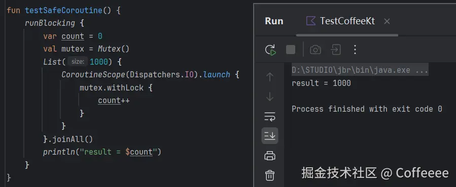Screen dimensions: 456x187
Task: Click the up arrow stack trace icon
Action: coord(270,77)
